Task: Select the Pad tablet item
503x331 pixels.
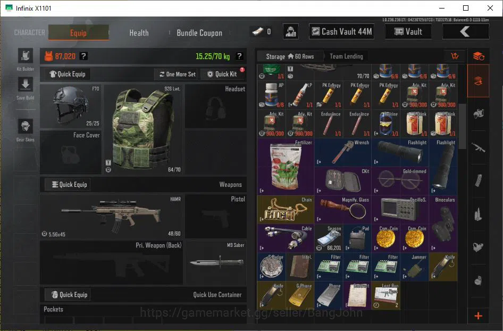Action: 357,238
